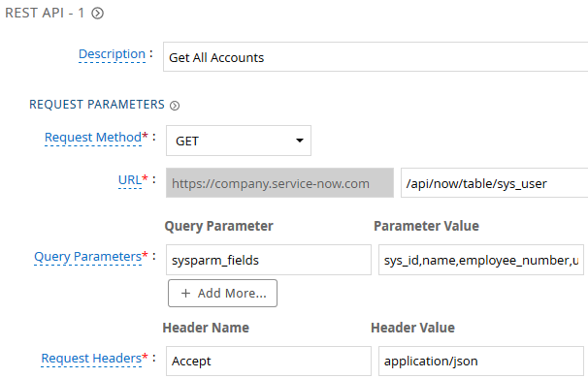Screen dimensions: 588x378
Task: Click the application/json header value field
Action: (481, 362)
